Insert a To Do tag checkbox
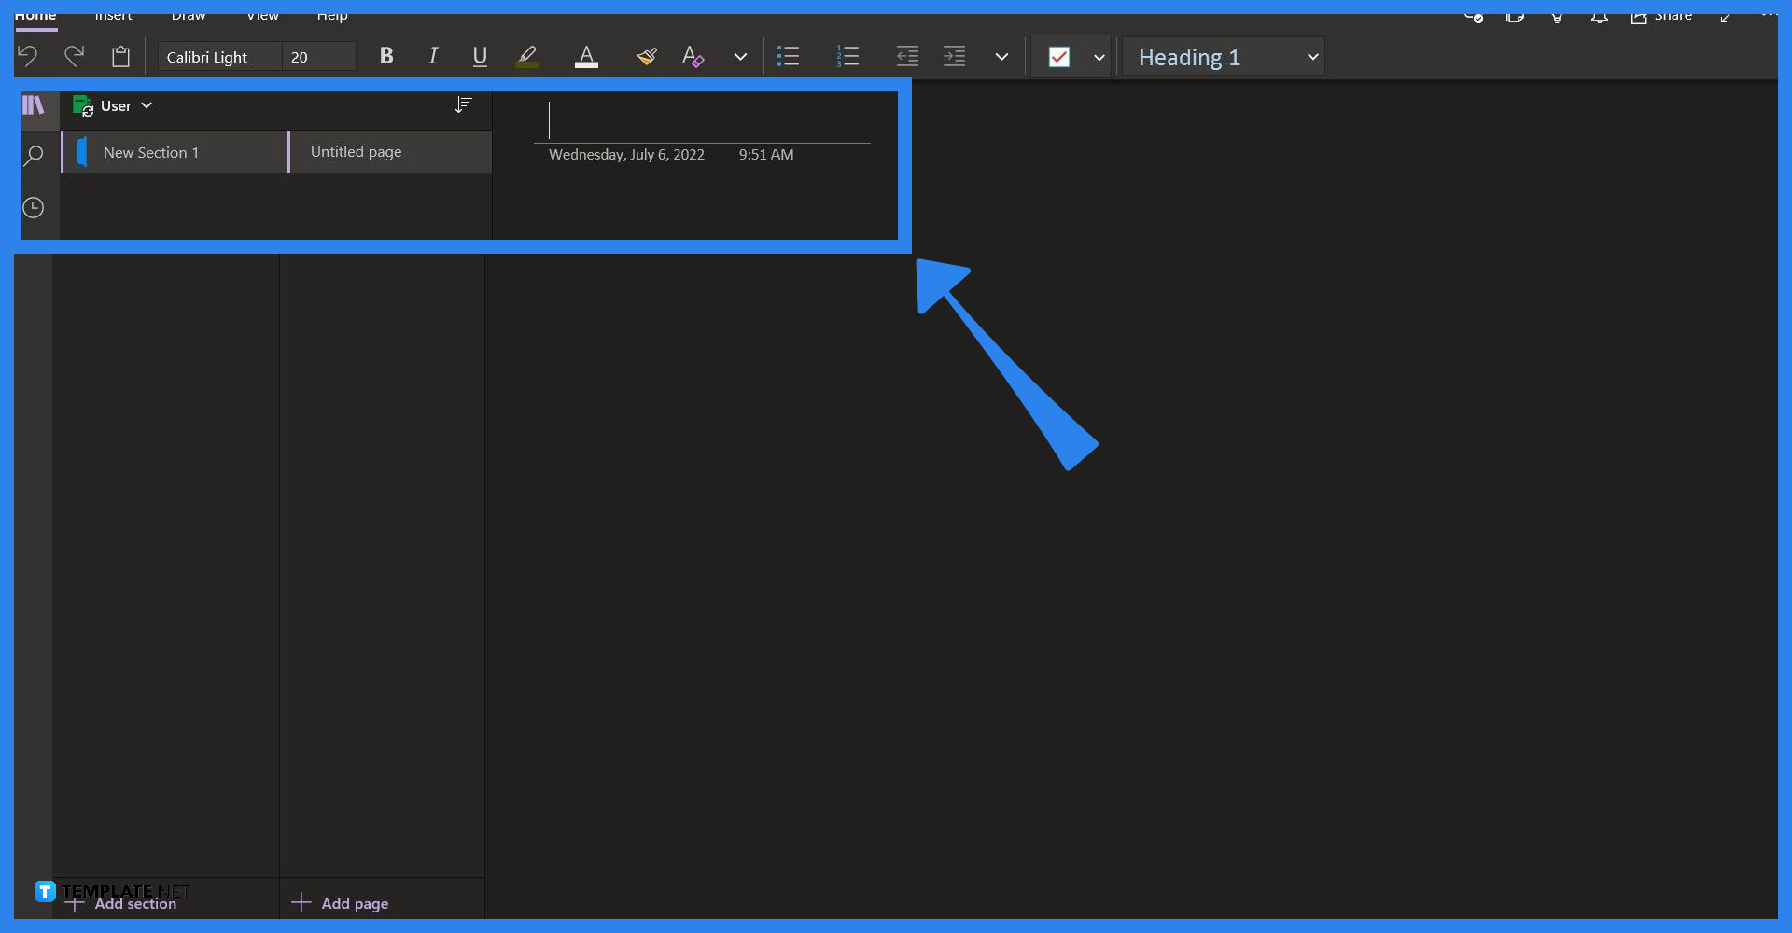The image size is (1792, 933). [1057, 56]
